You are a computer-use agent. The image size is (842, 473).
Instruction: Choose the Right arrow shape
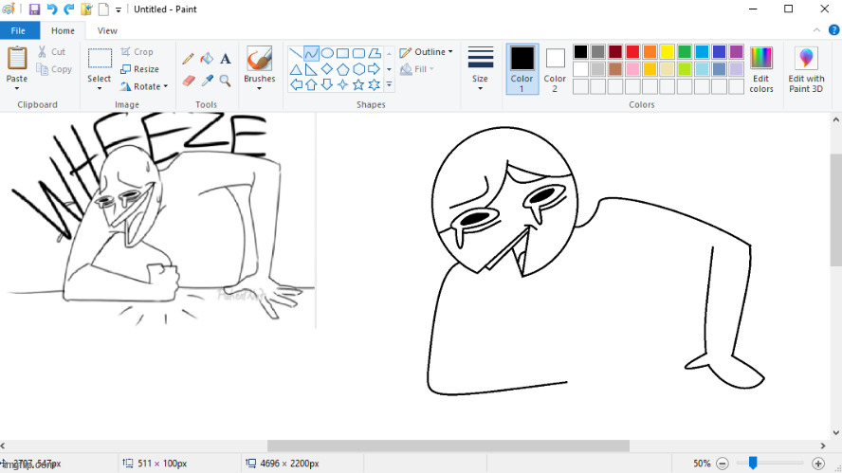[375, 69]
